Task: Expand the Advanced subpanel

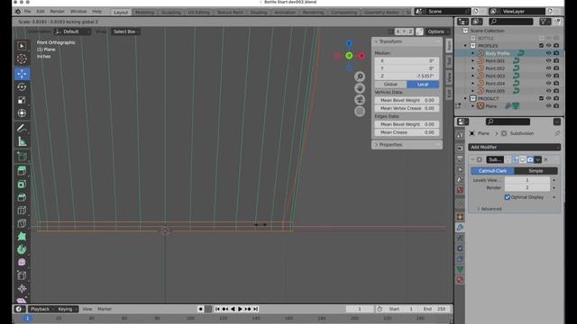Action: (x=490, y=209)
